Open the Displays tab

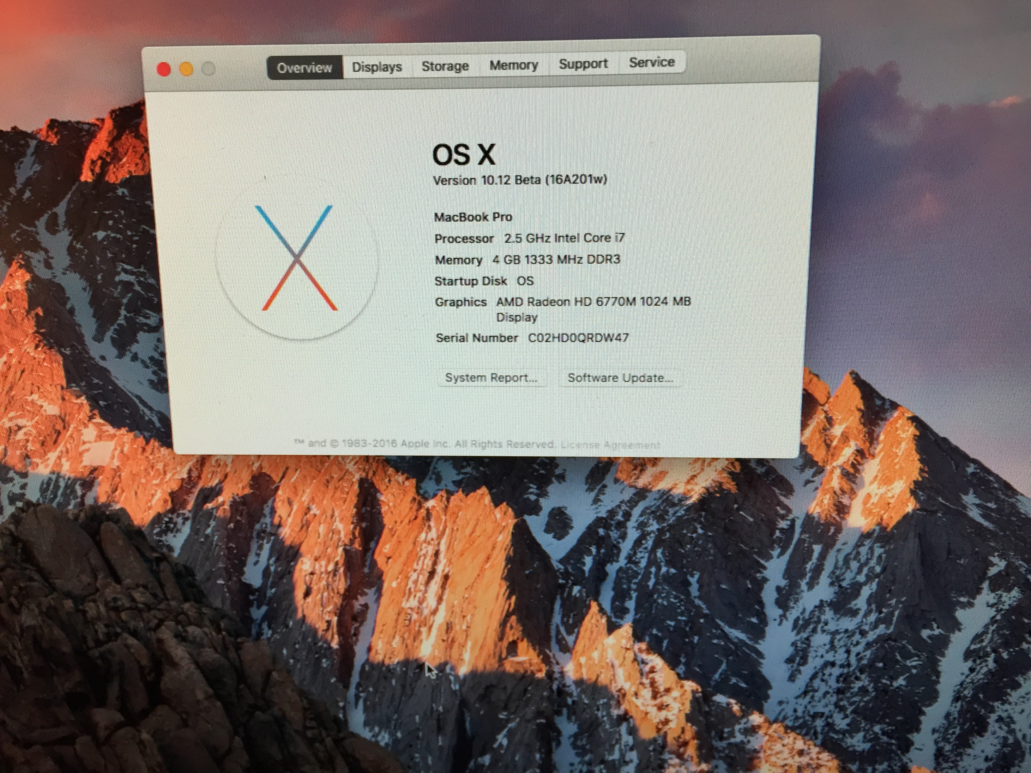tap(377, 67)
